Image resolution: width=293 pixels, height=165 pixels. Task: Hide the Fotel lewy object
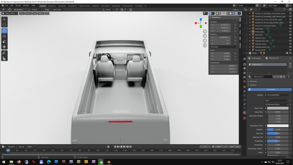coord(290,28)
